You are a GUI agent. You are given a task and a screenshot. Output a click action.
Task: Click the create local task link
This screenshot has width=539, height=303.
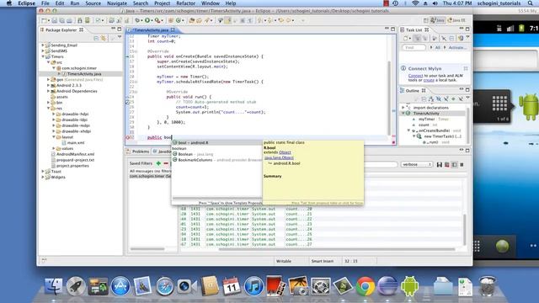(x=429, y=80)
